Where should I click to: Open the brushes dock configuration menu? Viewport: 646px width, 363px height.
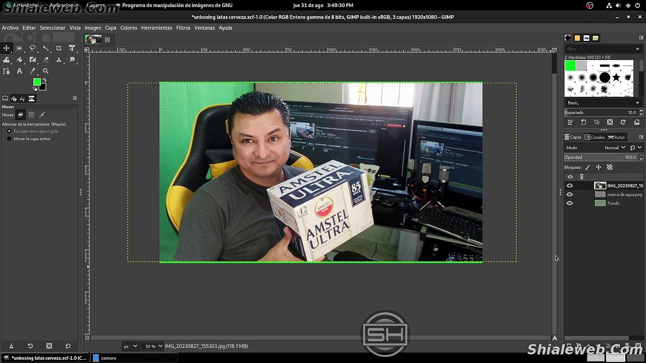(x=641, y=38)
